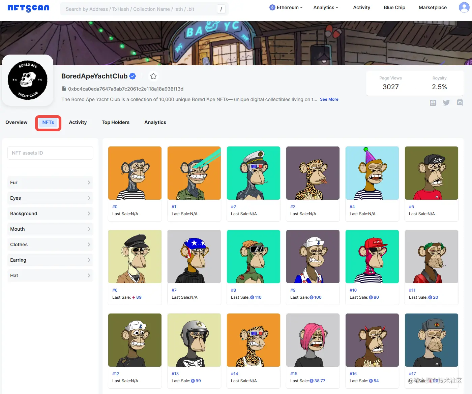Click the BAYC circular collection logo
Image resolution: width=472 pixels, height=394 pixels.
[28, 80]
